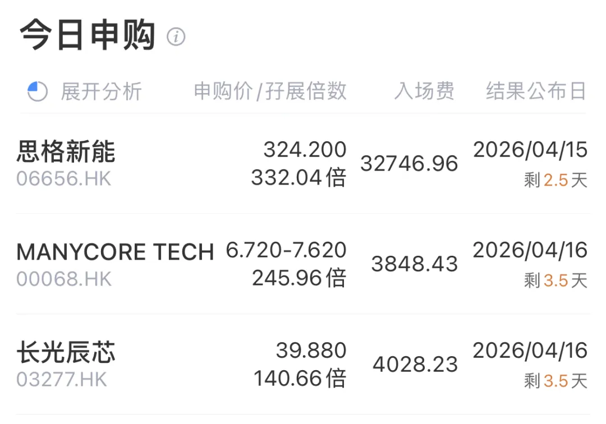Click 长光辰芯 entry fee 4028.23

pyautogui.click(x=415, y=365)
